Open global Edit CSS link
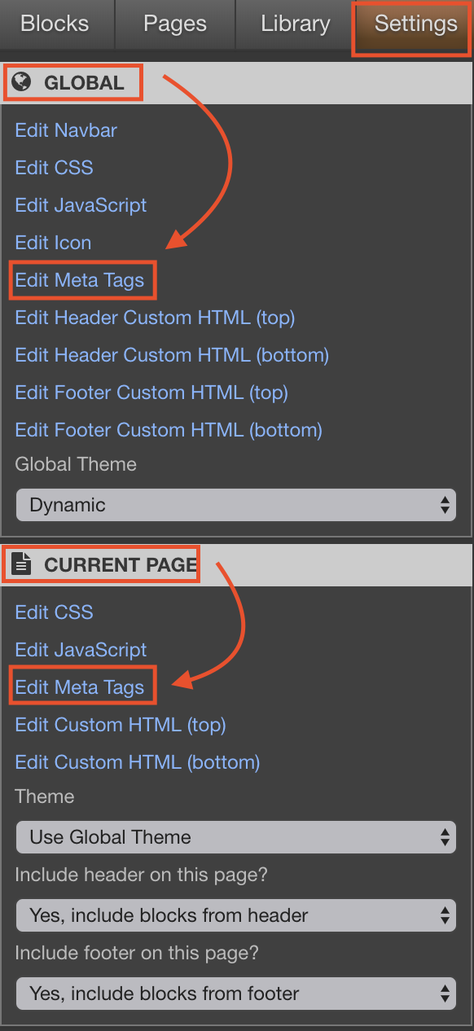Viewport: 474px width, 1031px height. click(54, 168)
